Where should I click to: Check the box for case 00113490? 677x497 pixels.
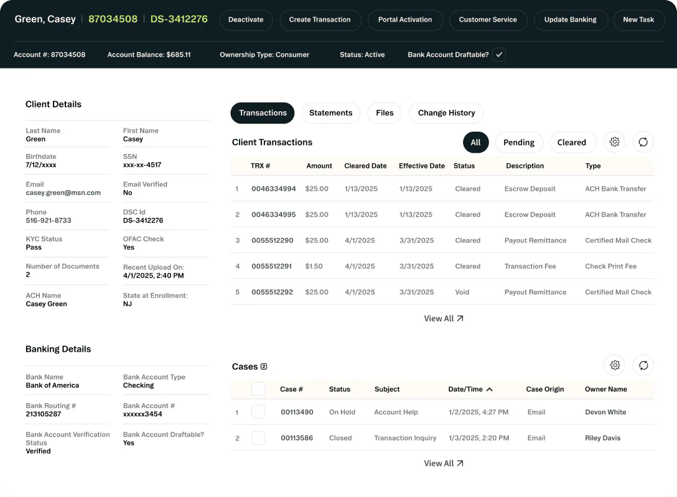pyautogui.click(x=258, y=412)
